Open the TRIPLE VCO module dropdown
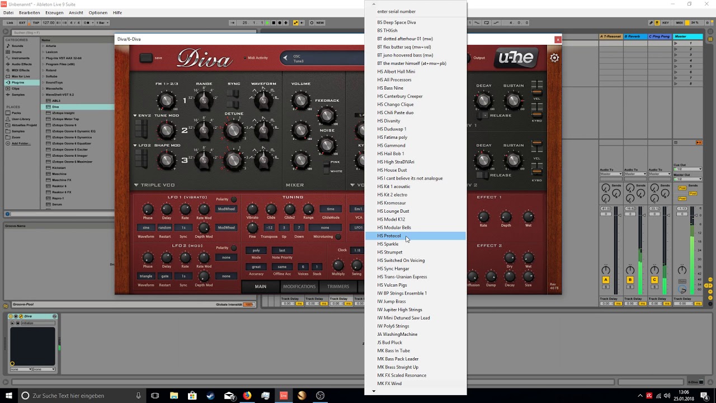The image size is (716, 403). [154, 185]
